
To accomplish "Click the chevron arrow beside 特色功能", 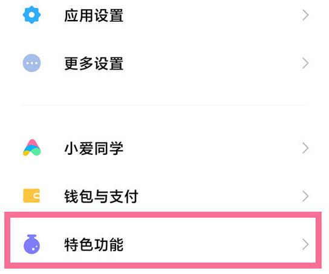I will pos(305,244).
